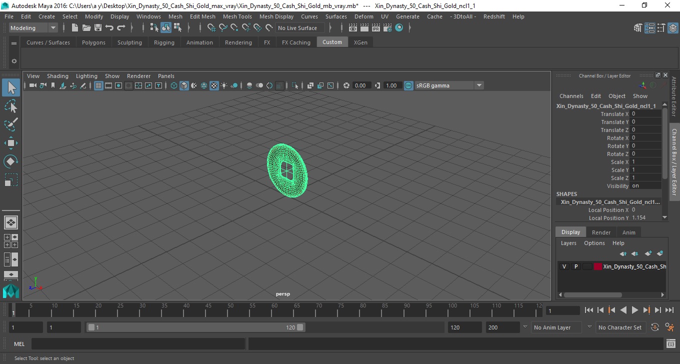This screenshot has width=680, height=364.
Task: Undo the last action via toolbar arrow
Action: (x=109, y=28)
